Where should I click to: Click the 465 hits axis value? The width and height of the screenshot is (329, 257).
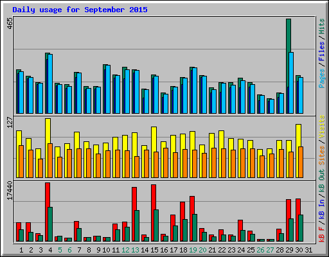(x=10, y=23)
